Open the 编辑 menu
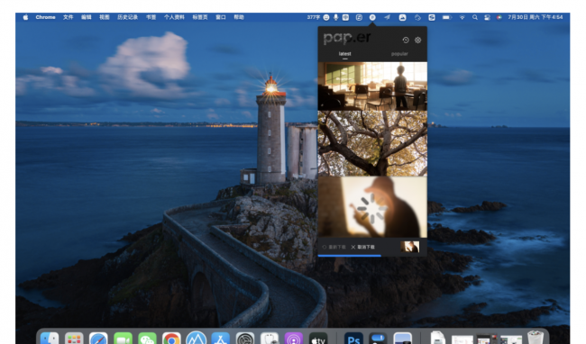The image size is (586, 344). [87, 17]
